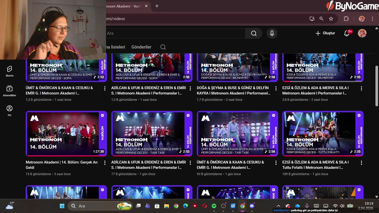Click the install app icon in address bar

click(312, 19)
